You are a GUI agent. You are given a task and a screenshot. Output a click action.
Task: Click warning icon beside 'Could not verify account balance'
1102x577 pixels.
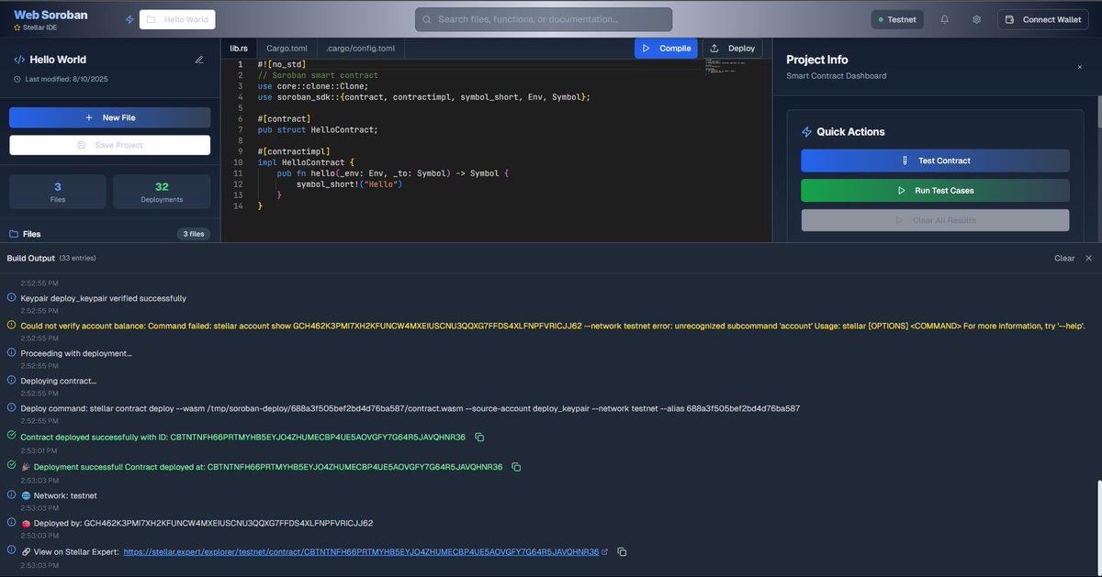pos(11,325)
